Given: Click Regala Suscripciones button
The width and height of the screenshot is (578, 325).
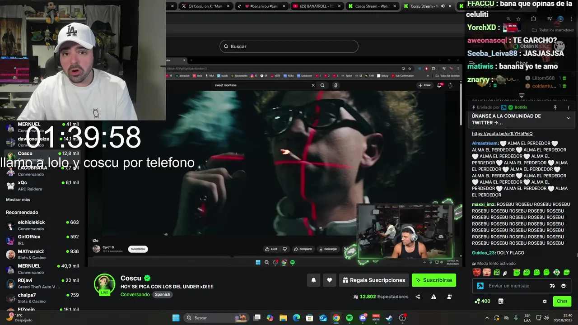Looking at the screenshot, I should pos(374,280).
